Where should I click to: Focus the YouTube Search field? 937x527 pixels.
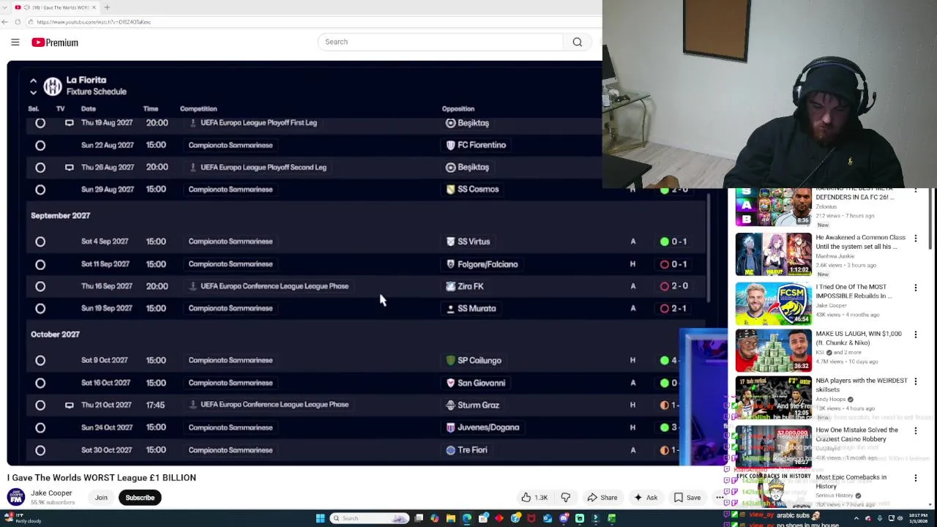point(439,42)
